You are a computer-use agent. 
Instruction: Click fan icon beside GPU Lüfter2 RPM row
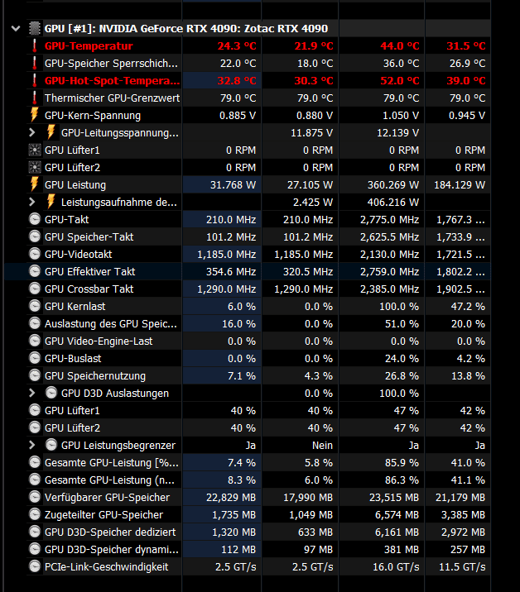tap(35, 167)
